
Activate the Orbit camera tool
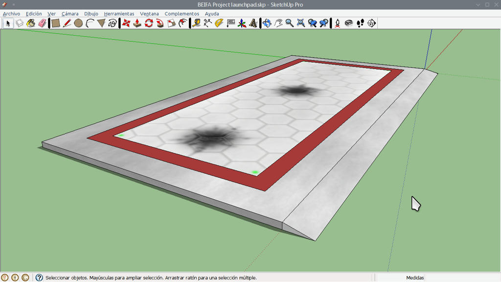coord(267,23)
